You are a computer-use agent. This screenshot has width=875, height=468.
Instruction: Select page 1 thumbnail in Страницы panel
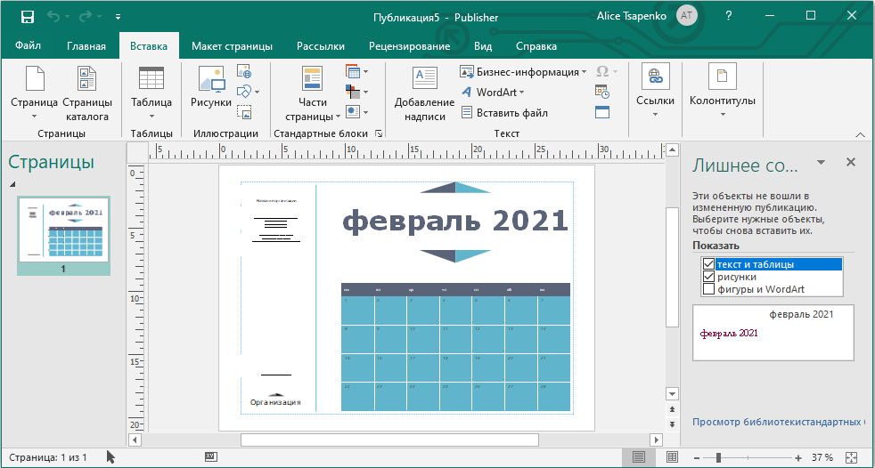[x=63, y=235]
